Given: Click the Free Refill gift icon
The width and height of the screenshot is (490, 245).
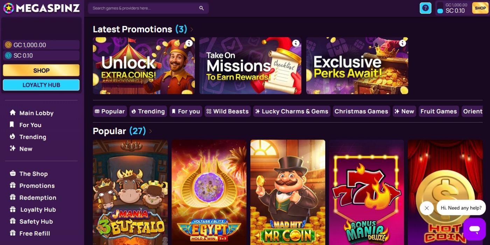Looking at the screenshot, I should point(13,233).
